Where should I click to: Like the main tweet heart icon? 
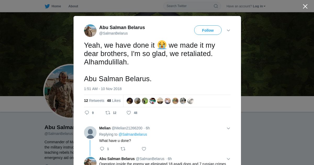[x=129, y=113]
